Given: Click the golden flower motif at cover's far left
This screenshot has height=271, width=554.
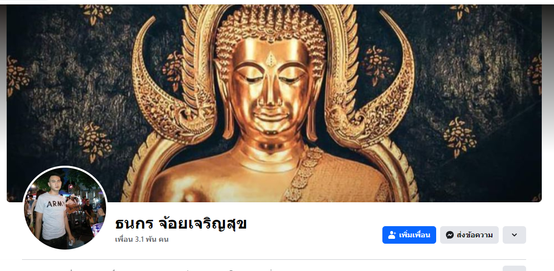Looking at the screenshot, I should point(16,77).
